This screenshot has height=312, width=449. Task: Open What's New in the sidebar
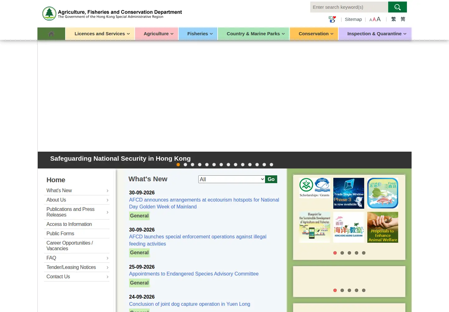(77, 191)
